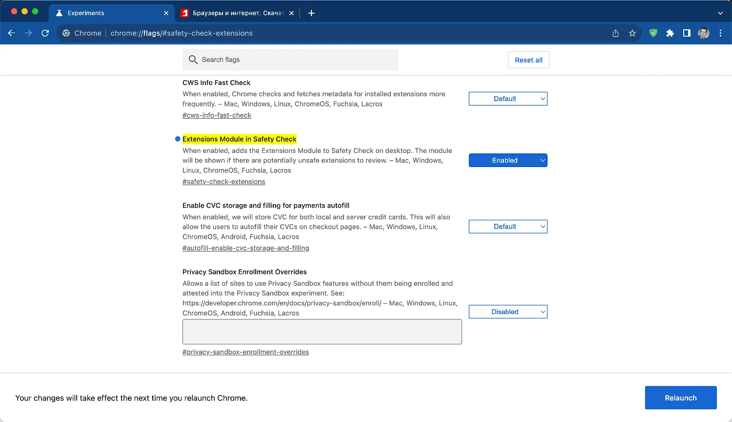732x422 pixels.
Task: Click the Privacy Sandbox Enrollment Overrides title
Action: [244, 272]
